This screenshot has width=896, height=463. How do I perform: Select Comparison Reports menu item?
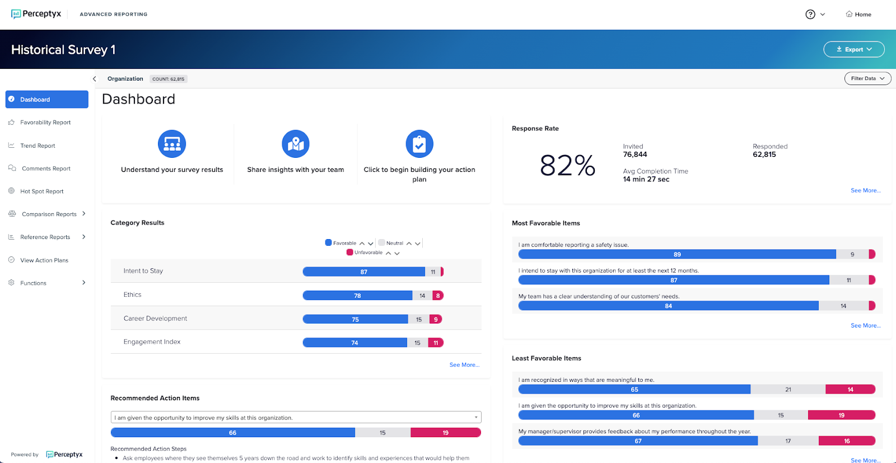click(49, 214)
